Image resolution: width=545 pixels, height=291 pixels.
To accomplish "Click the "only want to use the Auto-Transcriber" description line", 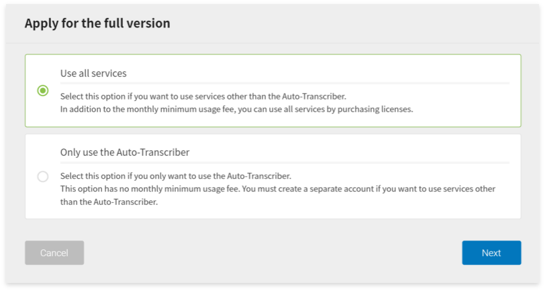I will 175,176.
